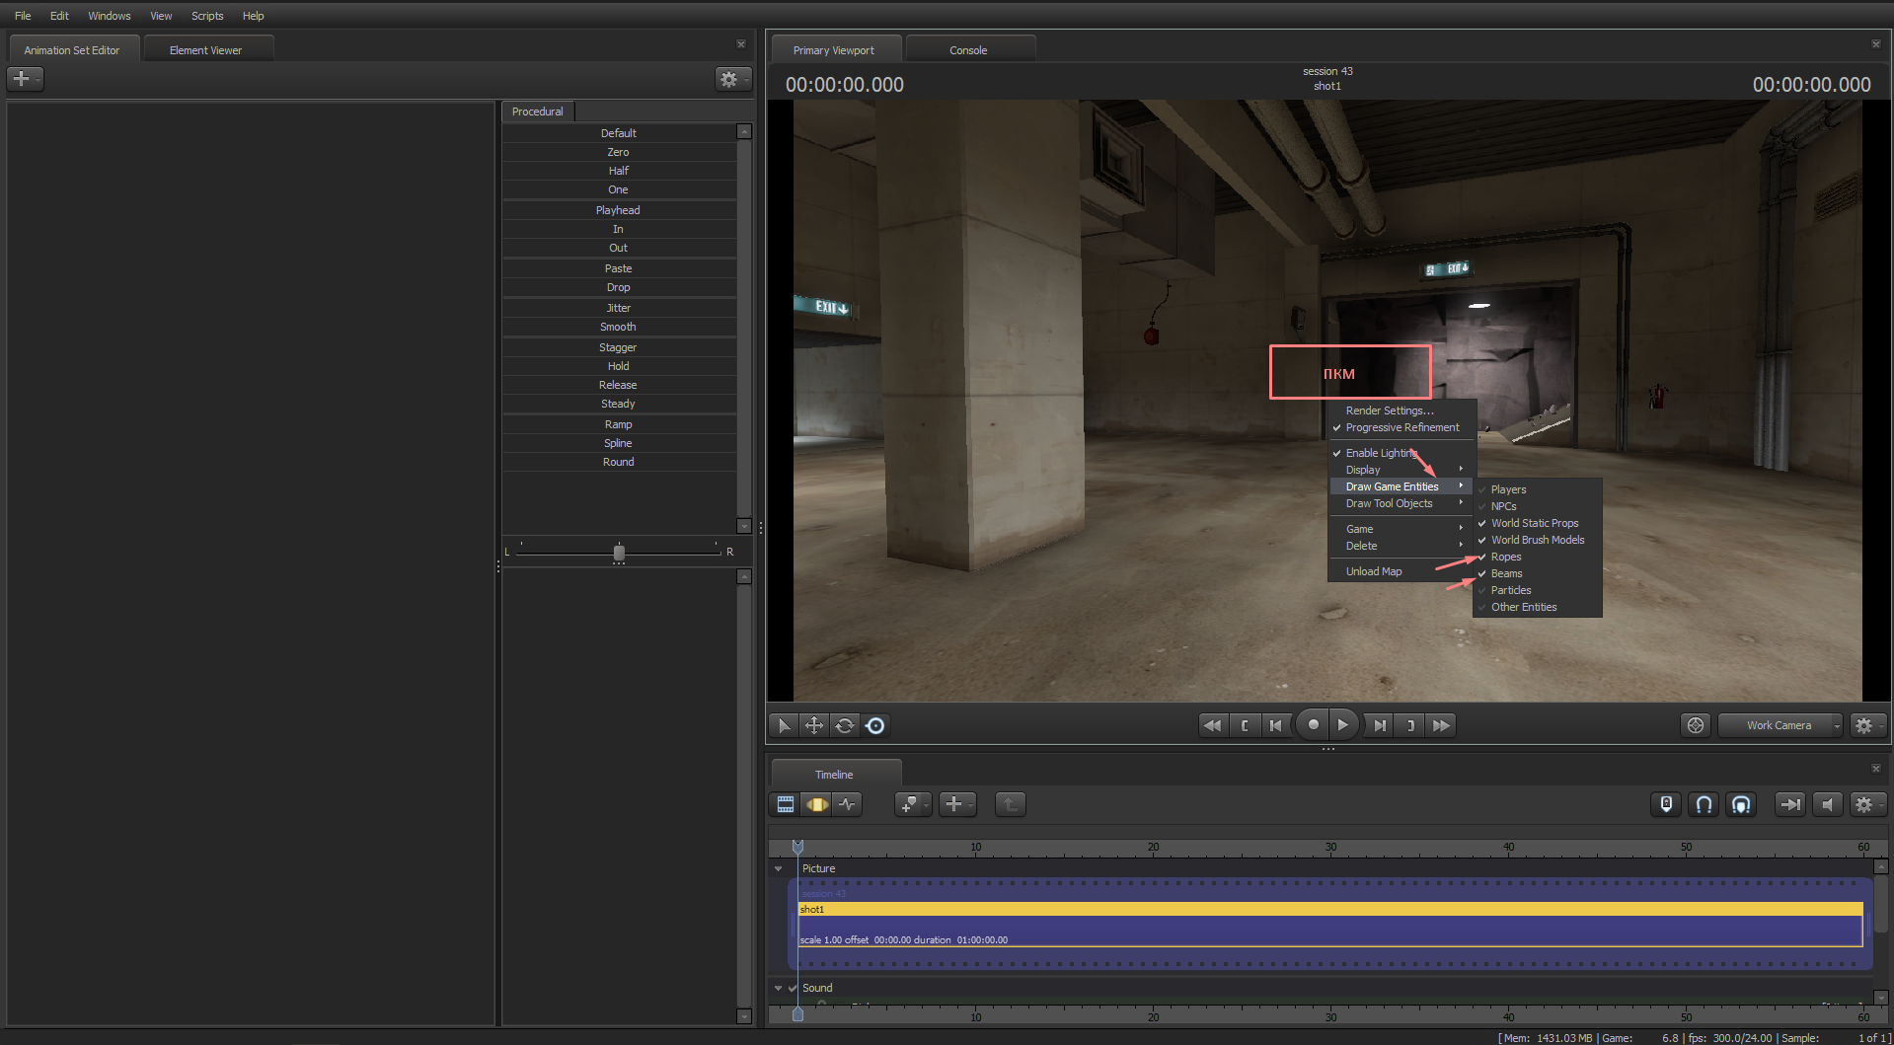
Task: Toggle NPCs drawing in the submenu
Action: point(1537,506)
